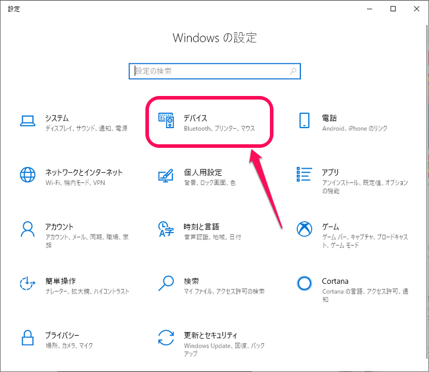Open ネットワークとインターネット settings heading
429x372 pixels.
point(84,172)
